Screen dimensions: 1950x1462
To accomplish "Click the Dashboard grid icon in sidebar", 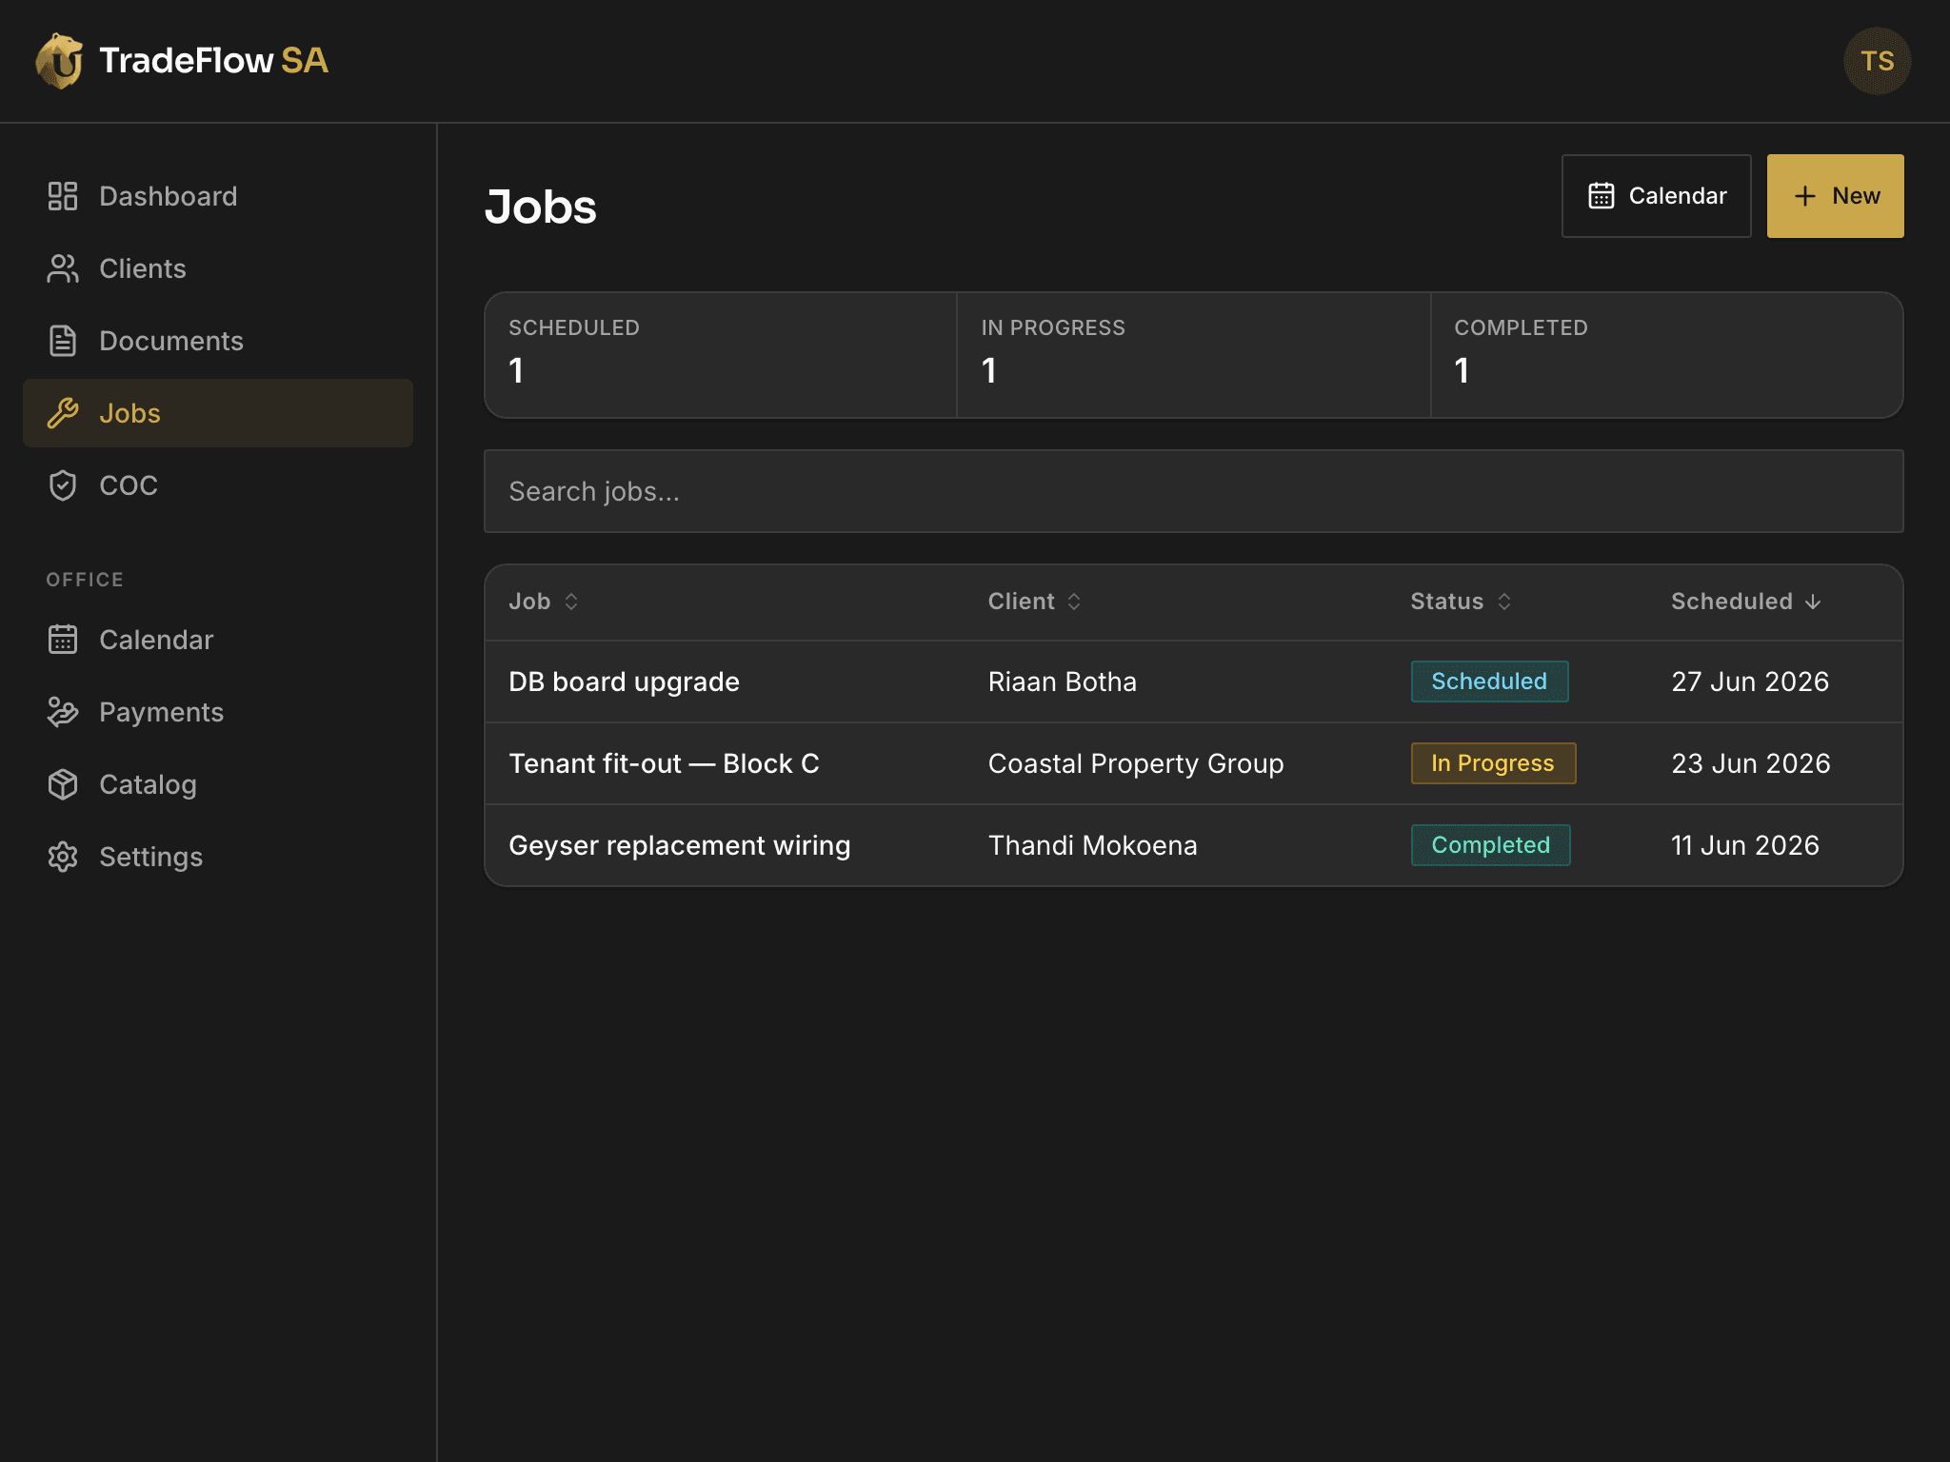I will (63, 196).
